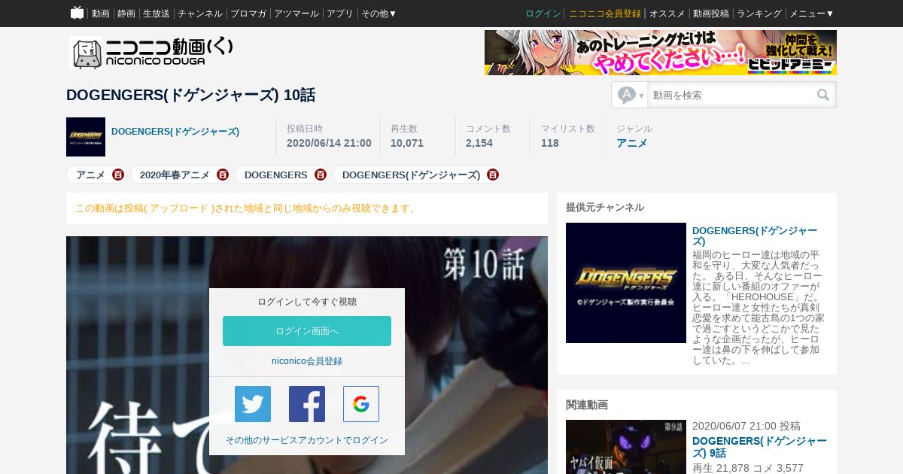Open ブロマガ in the top navigation
The height and width of the screenshot is (474, 903).
point(248,14)
